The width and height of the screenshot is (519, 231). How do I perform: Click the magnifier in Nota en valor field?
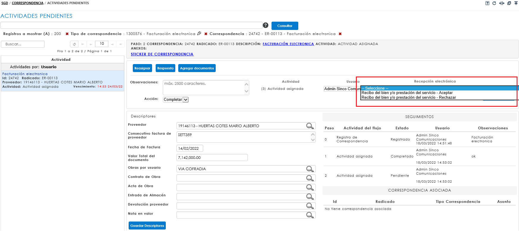[x=310, y=215]
